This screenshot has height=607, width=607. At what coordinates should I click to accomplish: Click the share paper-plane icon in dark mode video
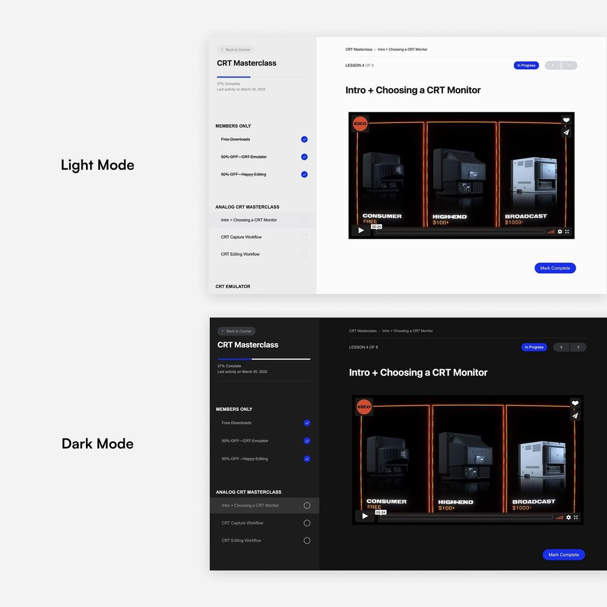pyautogui.click(x=575, y=416)
